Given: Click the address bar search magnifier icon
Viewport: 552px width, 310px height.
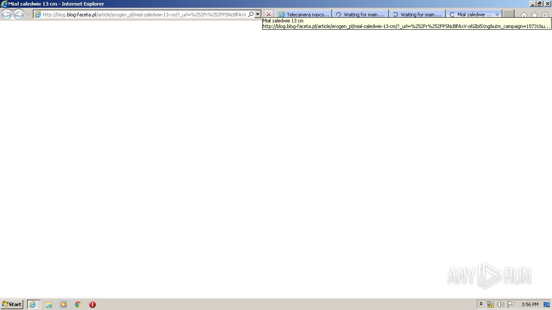Looking at the screenshot, I should (251, 14).
